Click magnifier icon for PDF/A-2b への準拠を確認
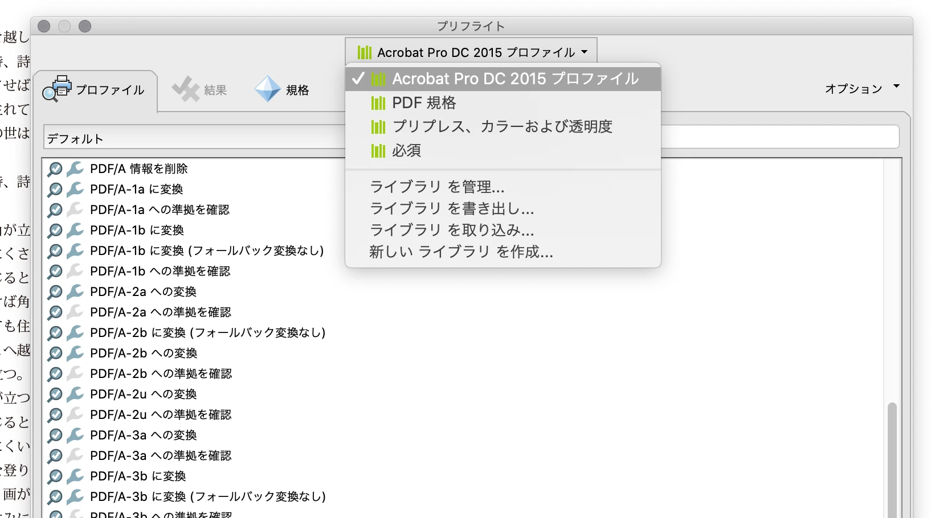The height and width of the screenshot is (518, 931). click(55, 374)
